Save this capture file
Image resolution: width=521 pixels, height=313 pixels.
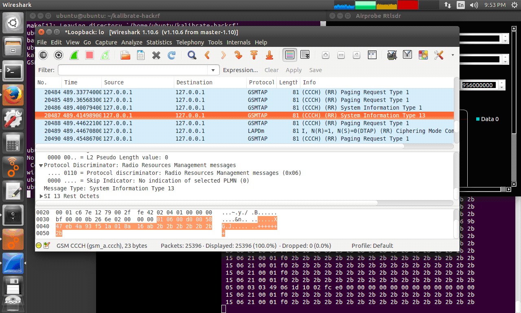click(x=141, y=55)
